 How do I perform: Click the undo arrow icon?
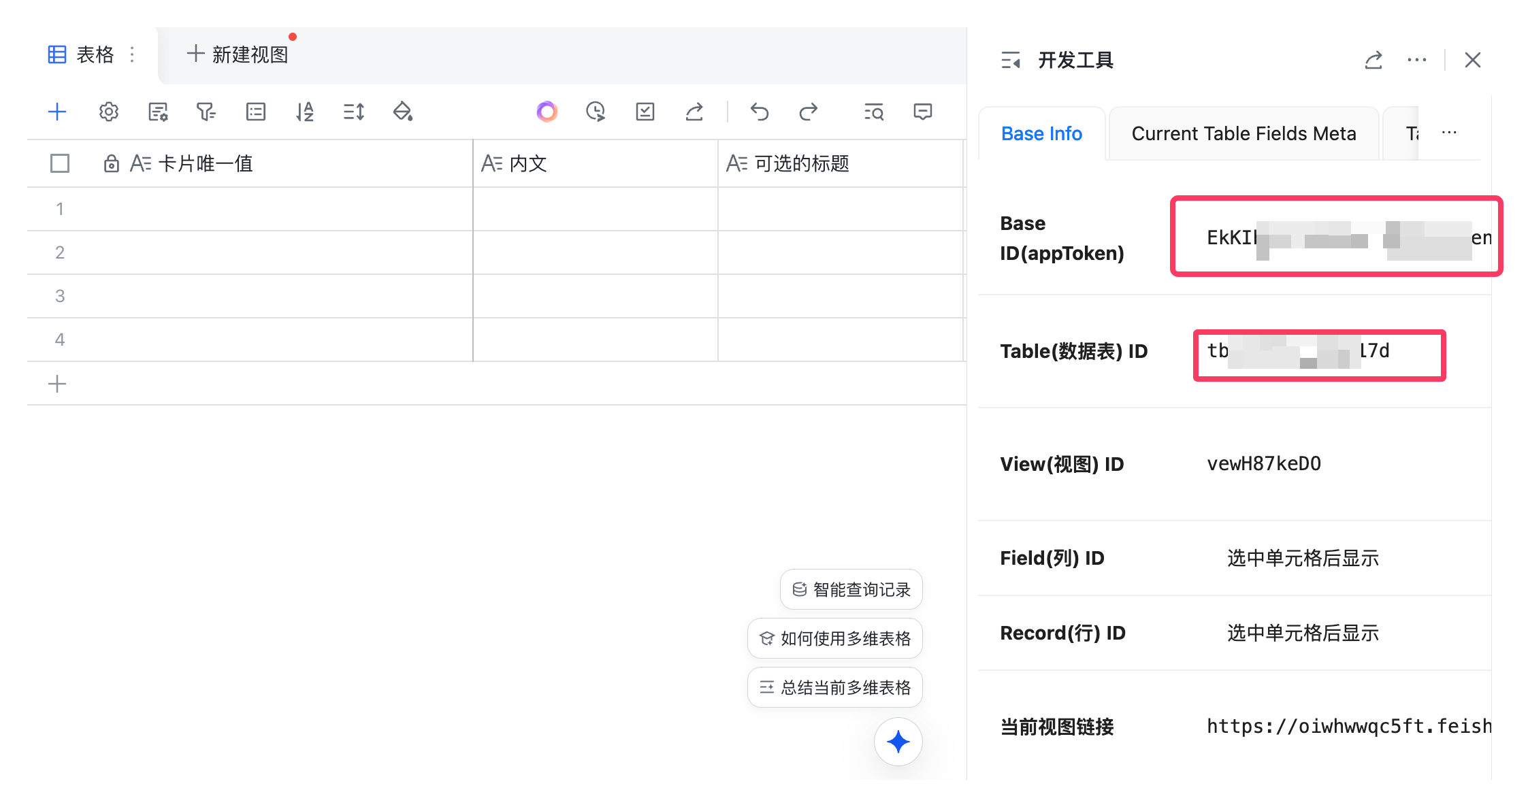[760, 112]
